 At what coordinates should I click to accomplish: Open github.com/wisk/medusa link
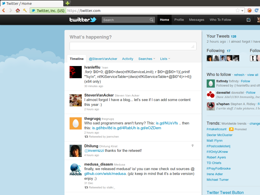105,174
